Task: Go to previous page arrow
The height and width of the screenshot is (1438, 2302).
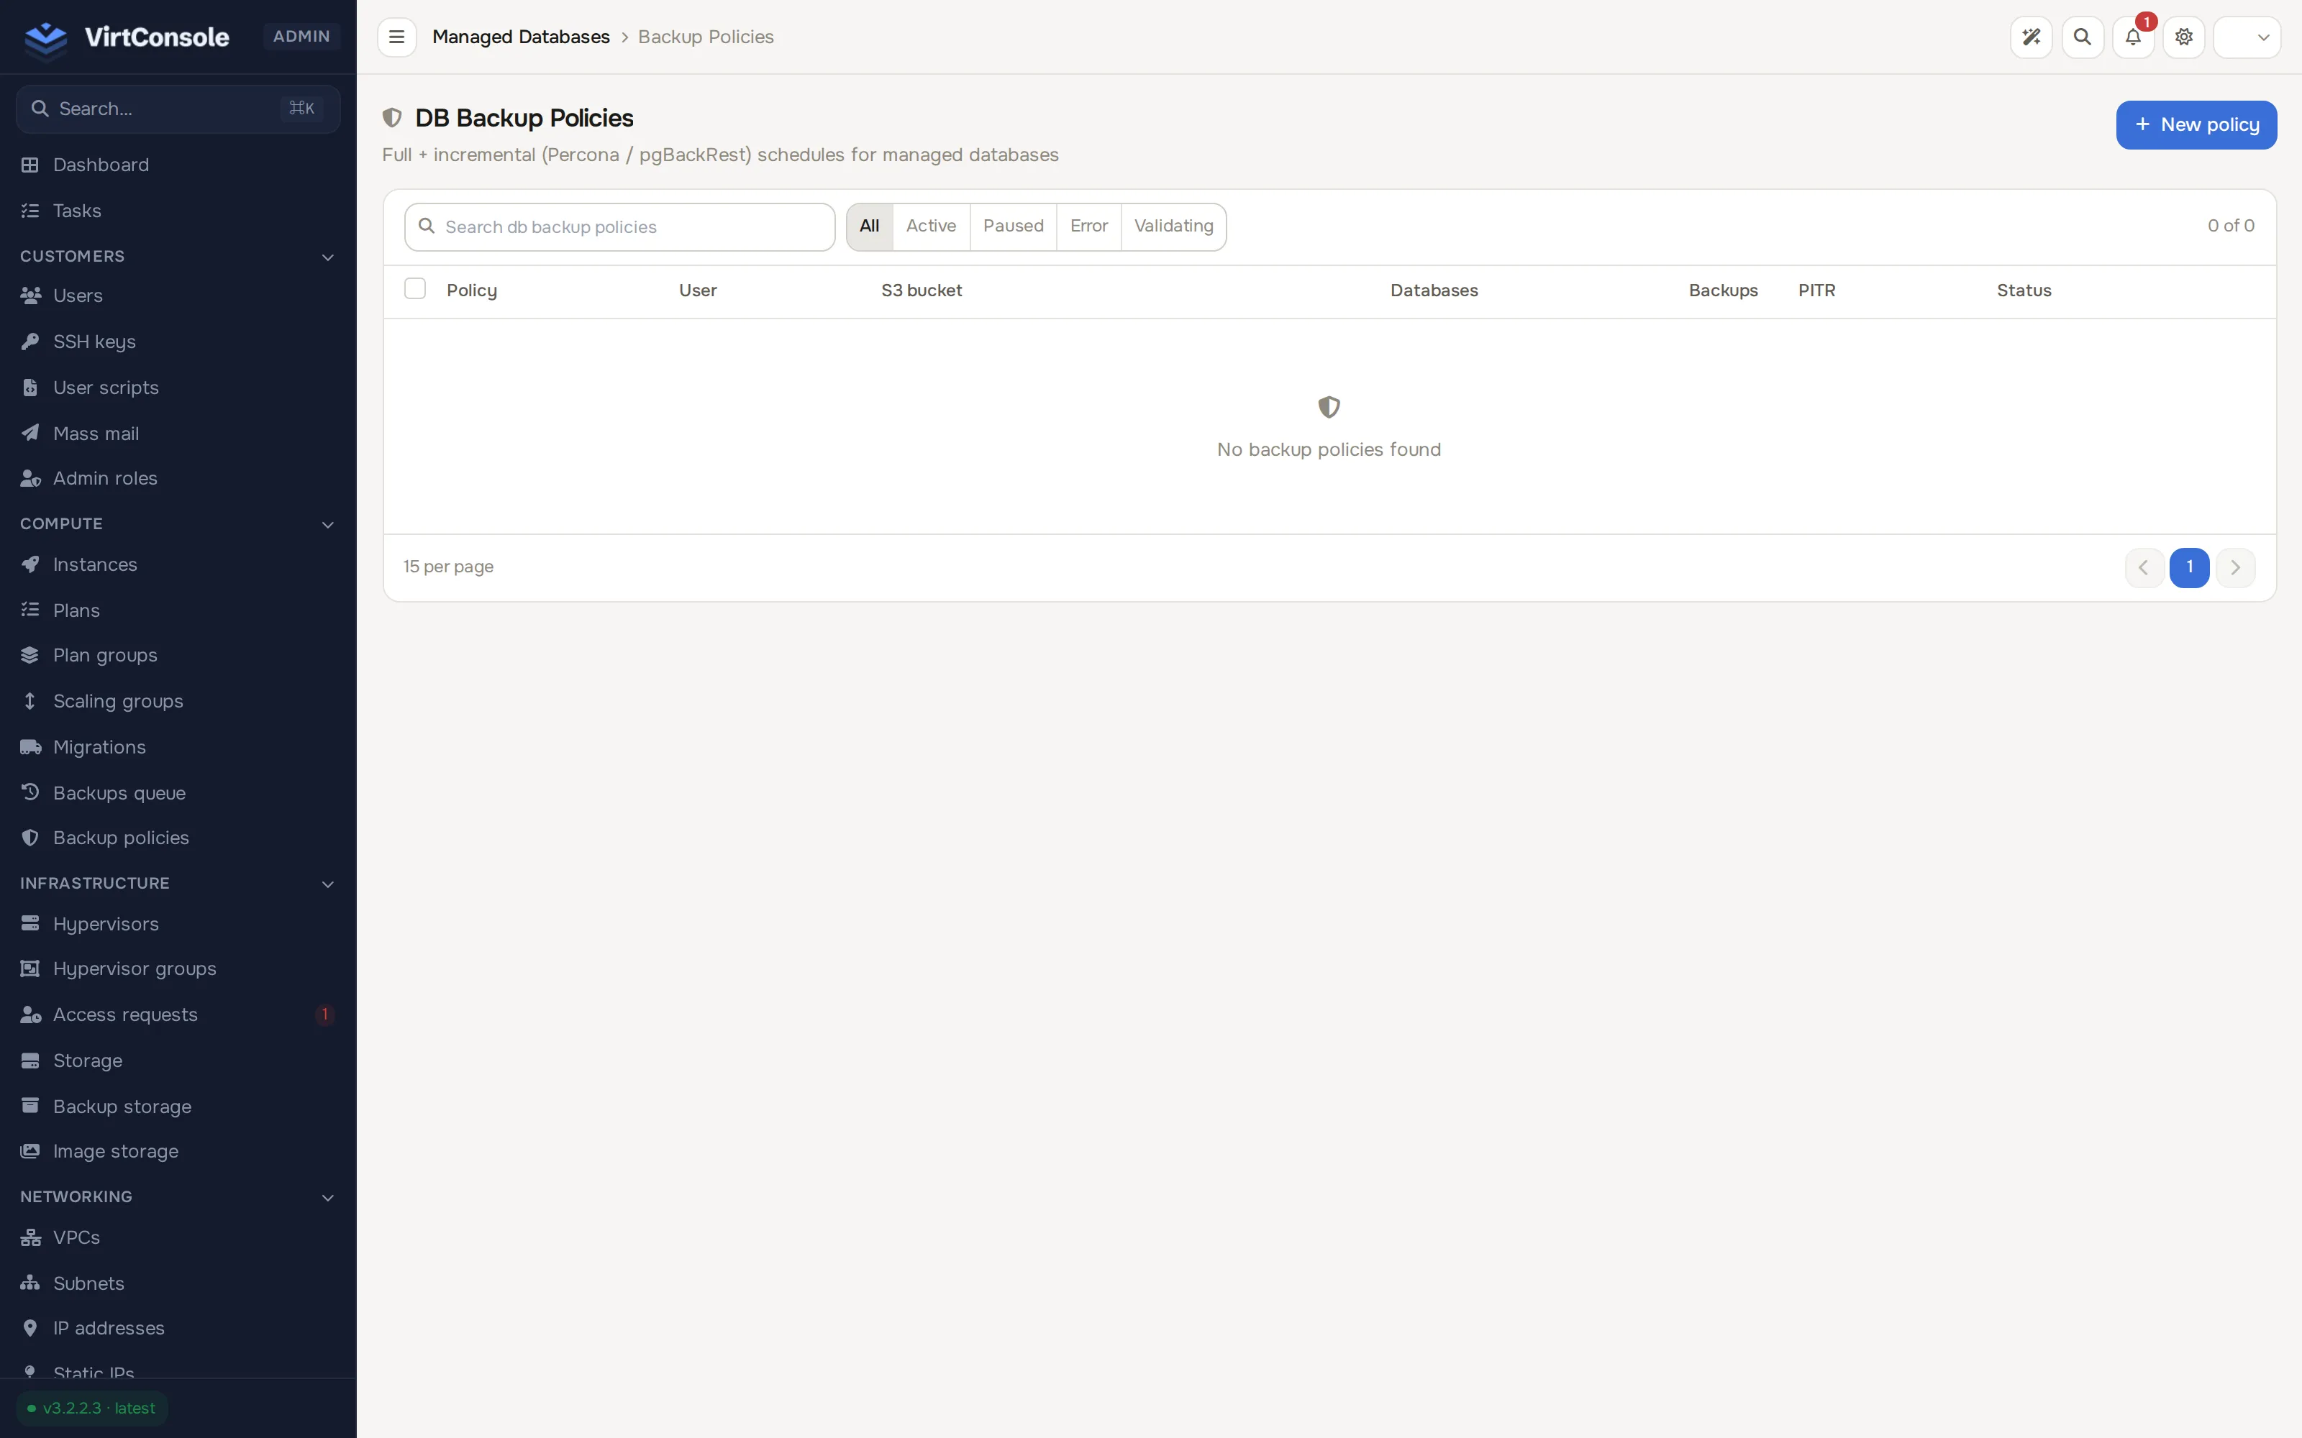Action: coord(2144,568)
